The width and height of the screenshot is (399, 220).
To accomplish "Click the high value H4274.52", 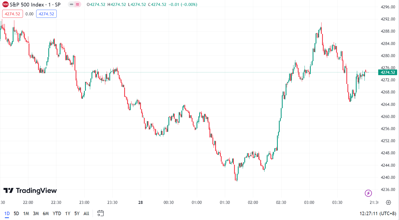I will 117,5.
